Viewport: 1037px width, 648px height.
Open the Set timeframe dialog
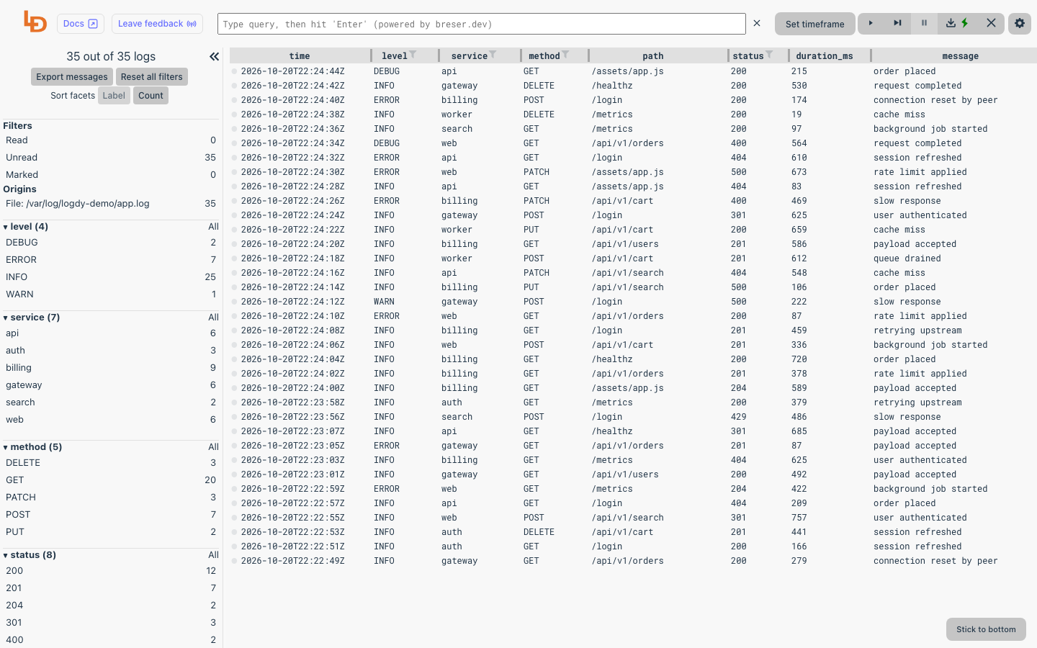[x=814, y=24]
